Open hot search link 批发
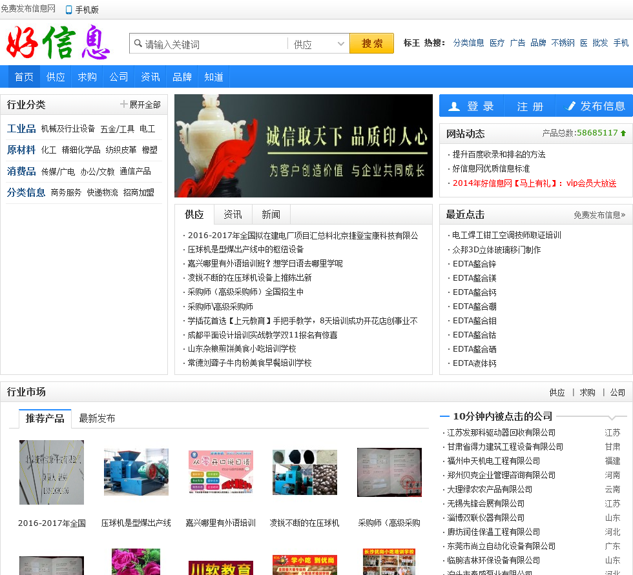 [600, 43]
